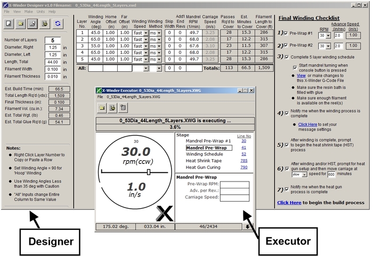Image resolution: width=373 pixels, height=256 pixels.
Task: Toggle the Pre-Wrap #1 checkbox
Action: pyautogui.click(x=286, y=34)
